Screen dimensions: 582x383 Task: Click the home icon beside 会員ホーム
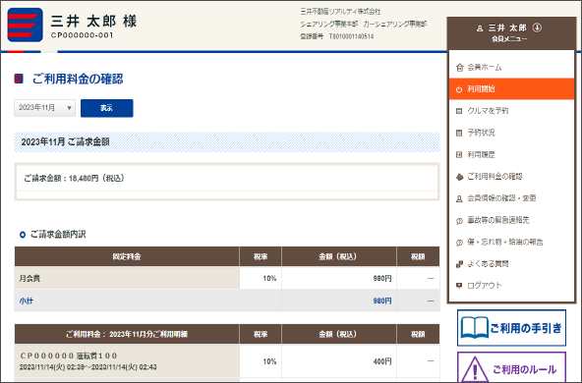click(459, 68)
